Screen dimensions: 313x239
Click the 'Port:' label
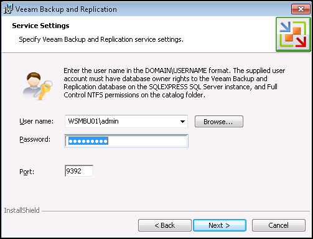27,172
